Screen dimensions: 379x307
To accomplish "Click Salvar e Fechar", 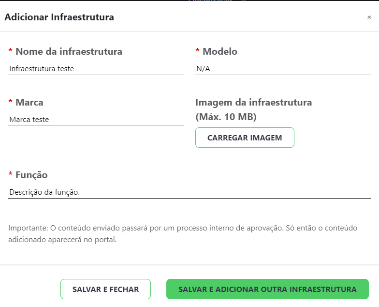I will point(105,289).
